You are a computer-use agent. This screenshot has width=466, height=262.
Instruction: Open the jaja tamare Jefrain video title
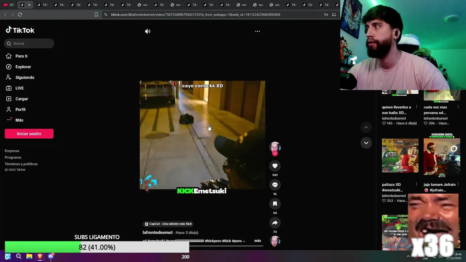pyautogui.click(x=439, y=187)
